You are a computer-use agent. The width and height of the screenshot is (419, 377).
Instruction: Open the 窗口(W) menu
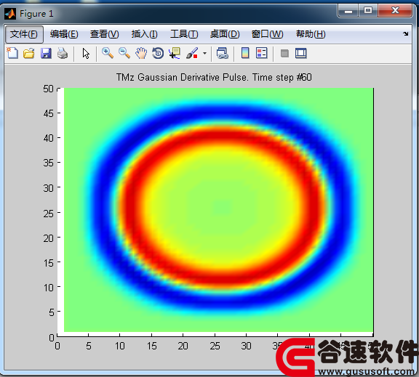pyautogui.click(x=267, y=34)
